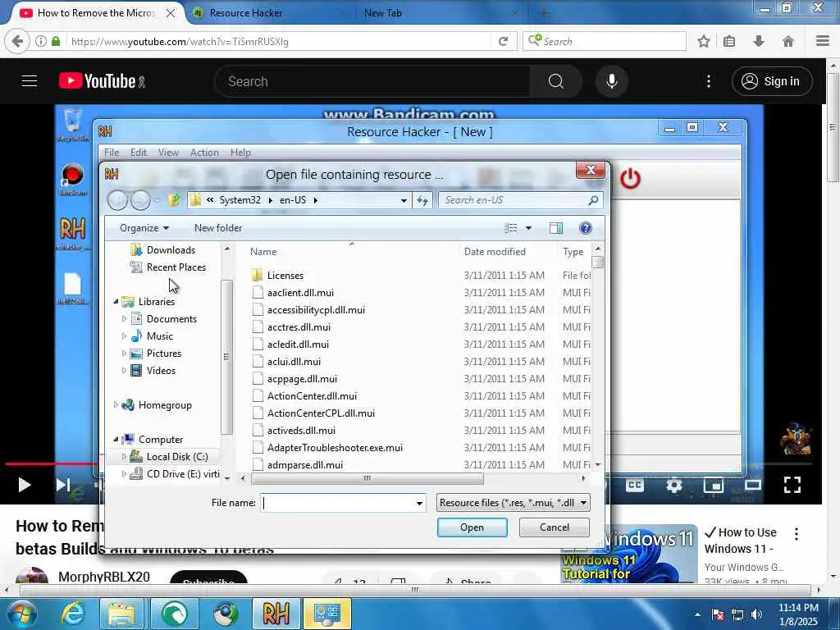Open the File name combo dropdown
840x630 pixels.
point(419,503)
